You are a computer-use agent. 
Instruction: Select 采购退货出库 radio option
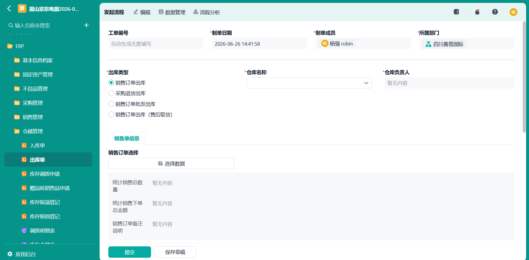pyautogui.click(x=111, y=93)
